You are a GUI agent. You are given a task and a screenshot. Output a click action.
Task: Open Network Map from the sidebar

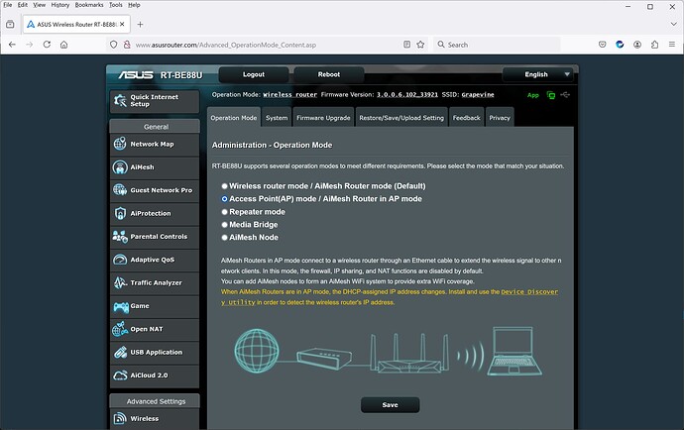[155, 144]
